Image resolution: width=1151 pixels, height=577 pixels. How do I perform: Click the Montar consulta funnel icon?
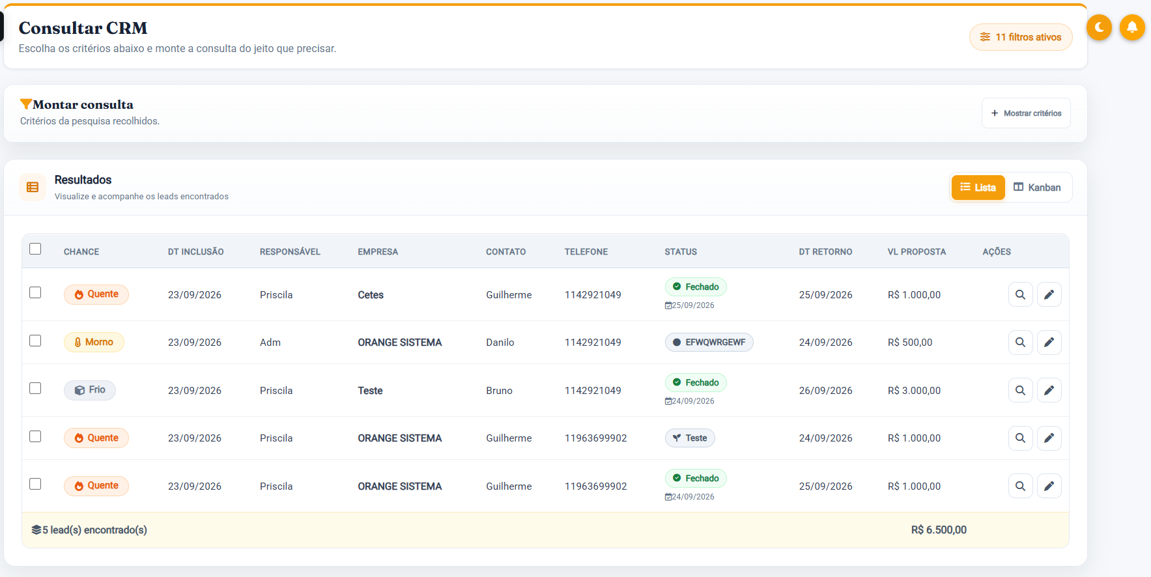[x=26, y=104]
